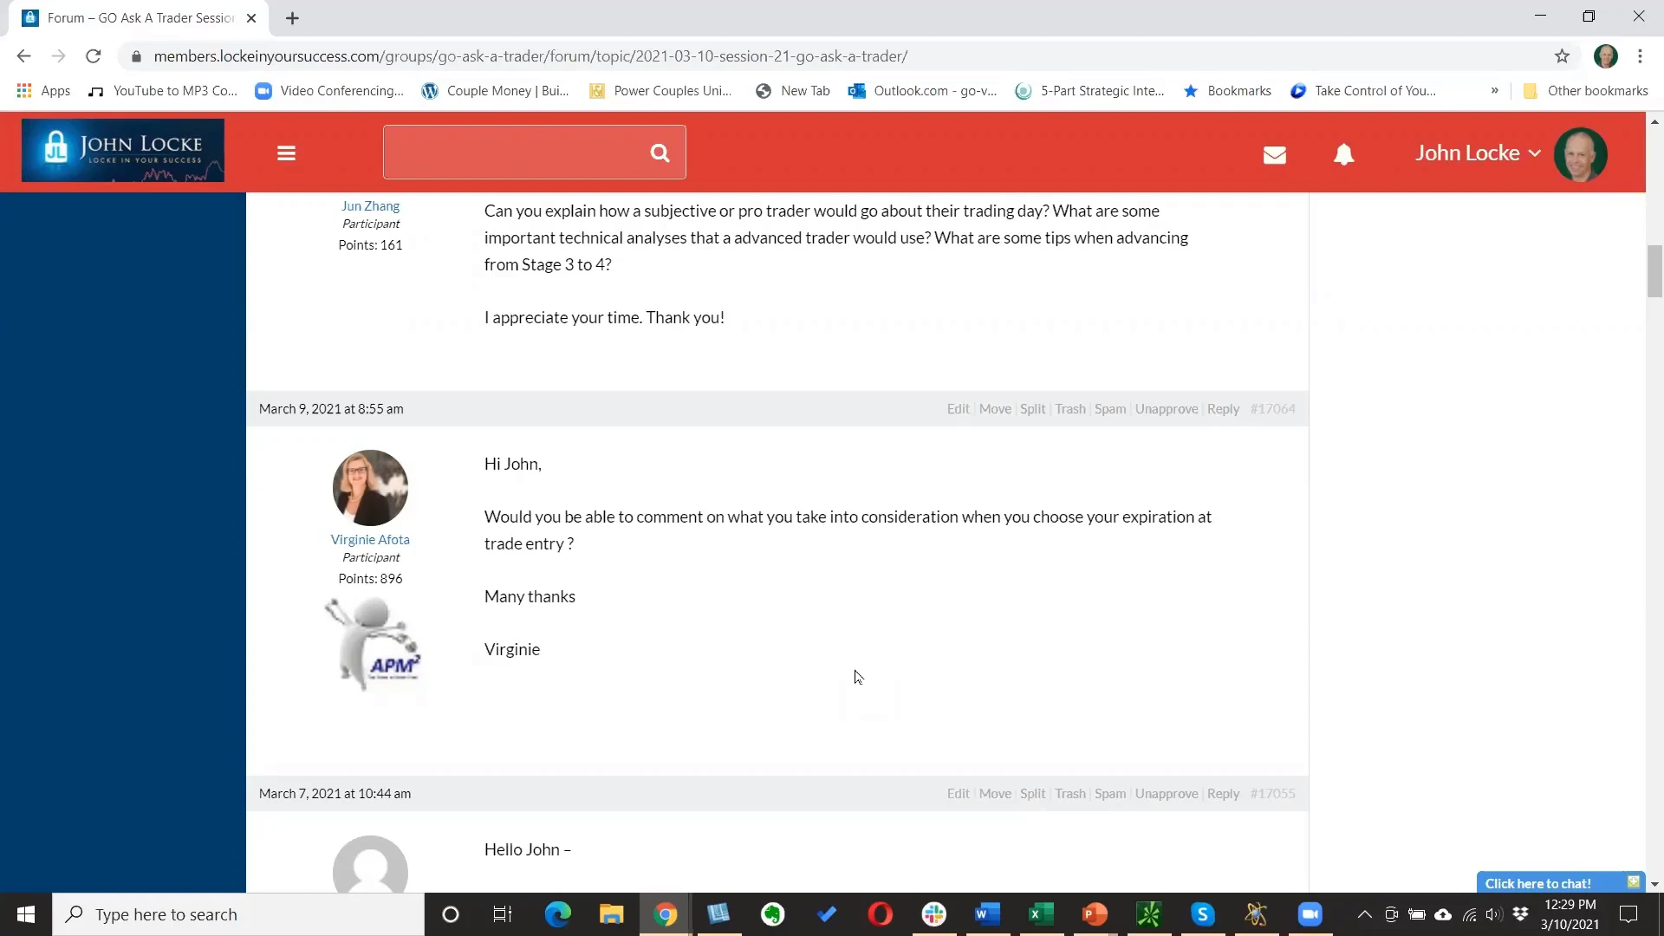Screen dimensions: 1664x936
Task: Click John Locke logo in header
Action: [123, 151]
